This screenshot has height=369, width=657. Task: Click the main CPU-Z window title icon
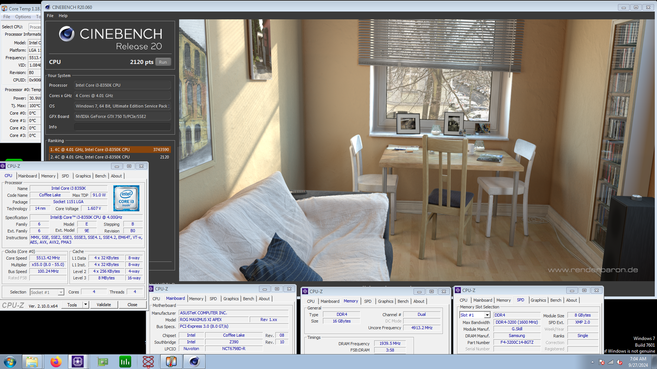pos(3,166)
